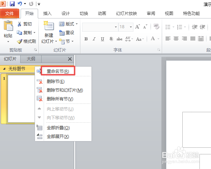This screenshot has height=169, width=211.
Task: Click the numbered list icon
Action: coord(180,27)
